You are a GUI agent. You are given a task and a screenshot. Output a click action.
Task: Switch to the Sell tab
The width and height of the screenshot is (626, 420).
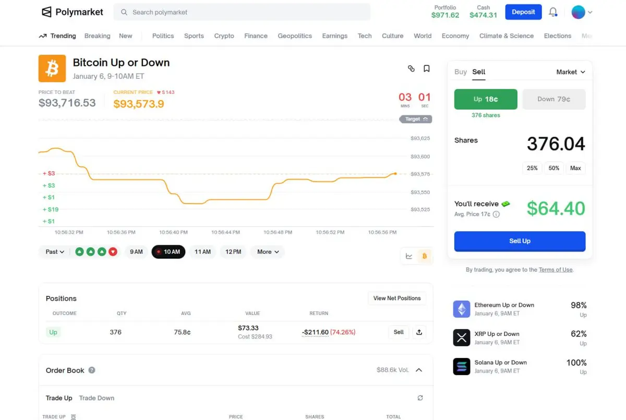click(479, 72)
